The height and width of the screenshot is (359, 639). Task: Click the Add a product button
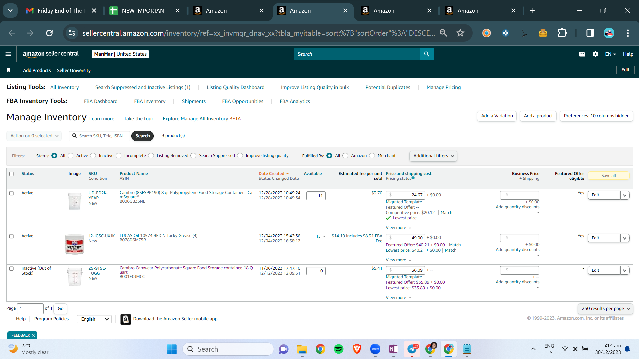[x=538, y=116]
